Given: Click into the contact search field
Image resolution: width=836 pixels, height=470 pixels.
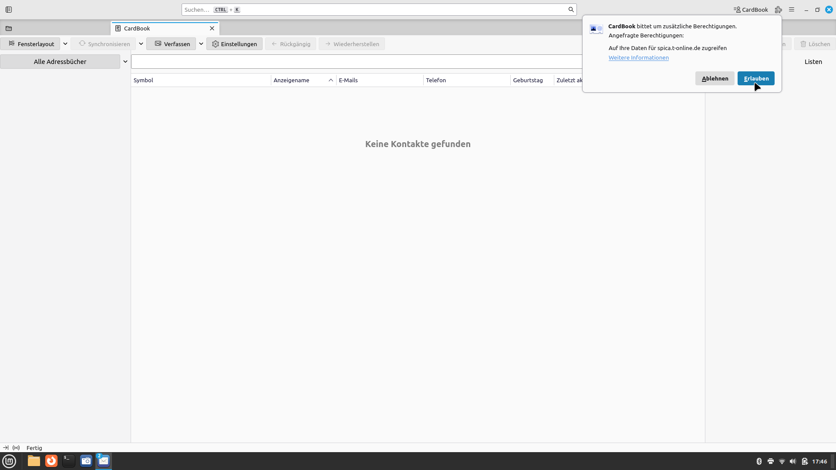Looking at the screenshot, I should (357, 62).
